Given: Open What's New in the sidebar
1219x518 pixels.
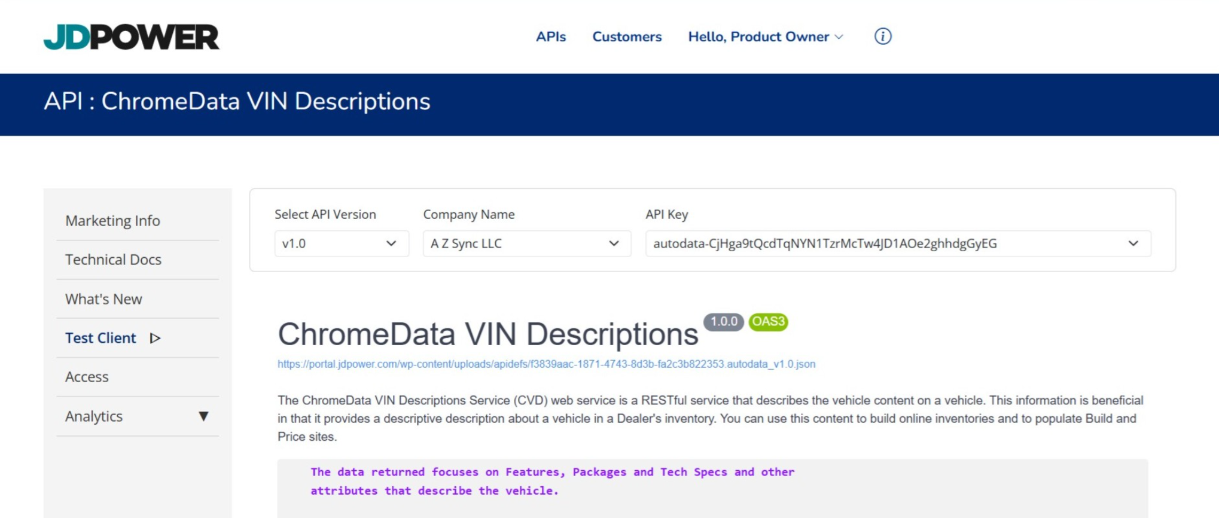Looking at the screenshot, I should [104, 299].
